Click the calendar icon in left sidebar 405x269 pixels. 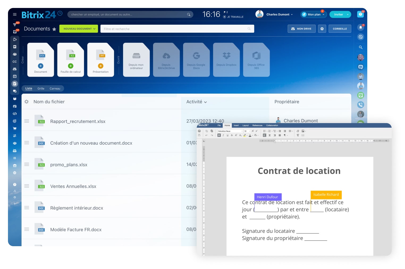[x=15, y=76]
